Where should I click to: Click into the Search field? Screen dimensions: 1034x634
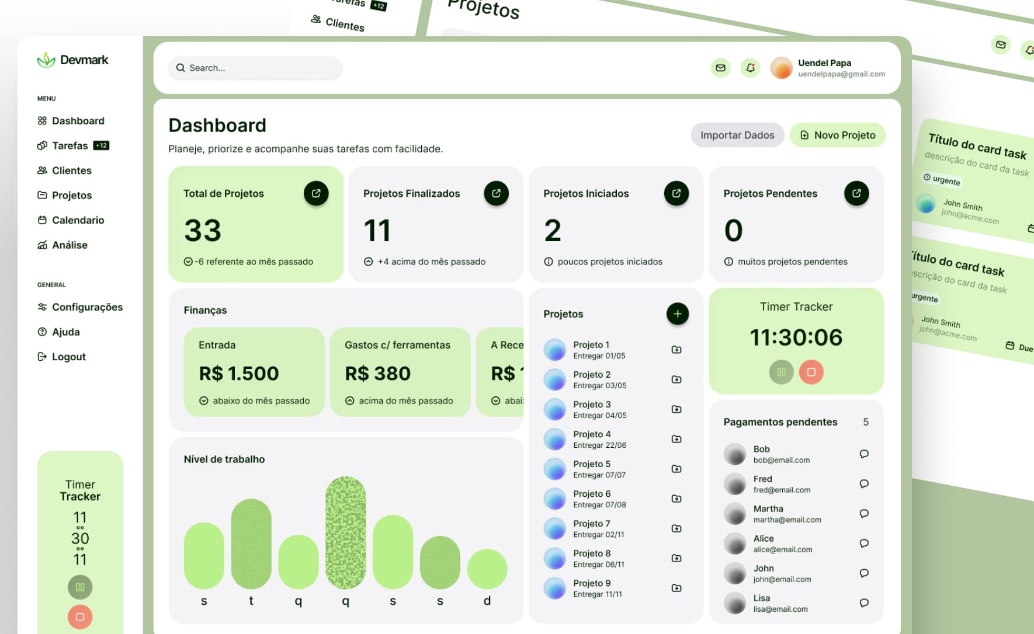[255, 68]
